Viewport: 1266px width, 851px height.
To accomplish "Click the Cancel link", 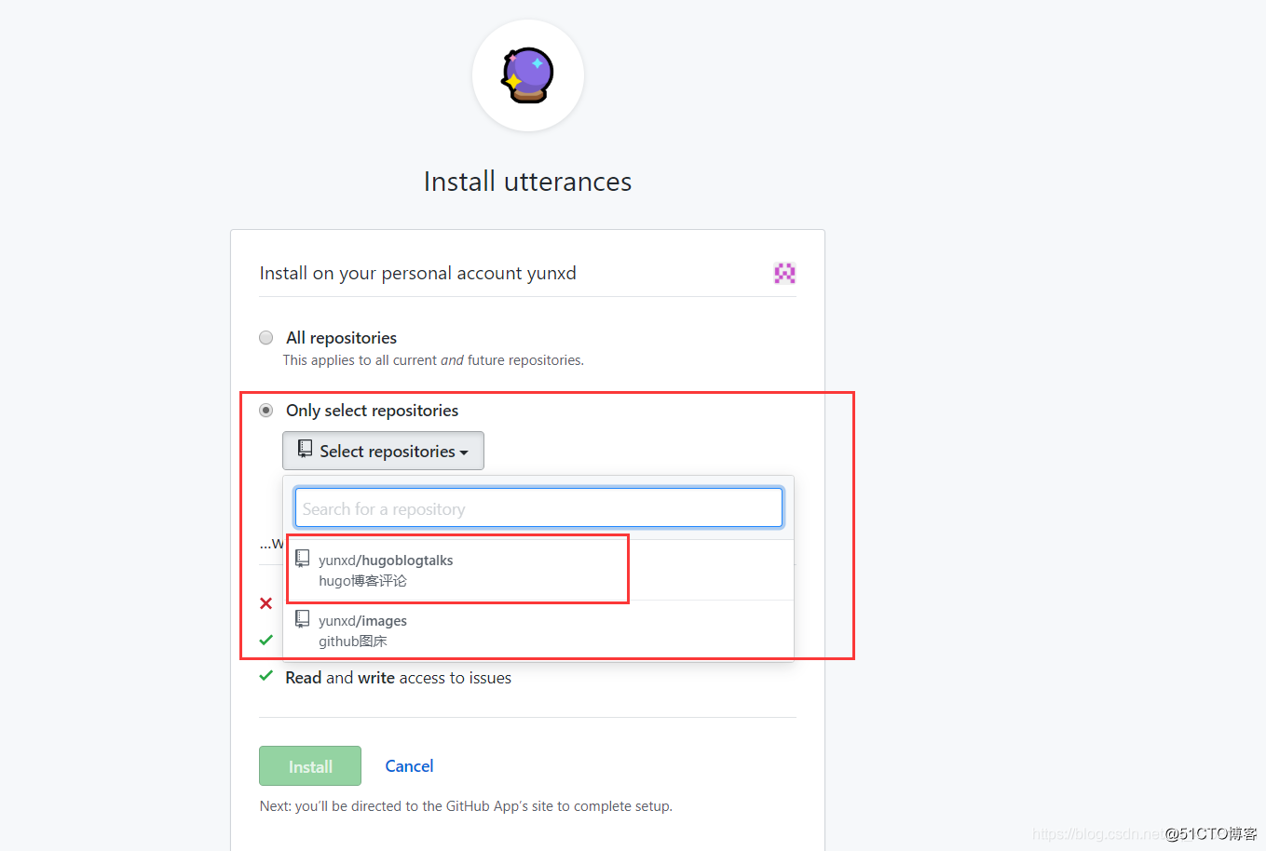I will tap(409, 766).
